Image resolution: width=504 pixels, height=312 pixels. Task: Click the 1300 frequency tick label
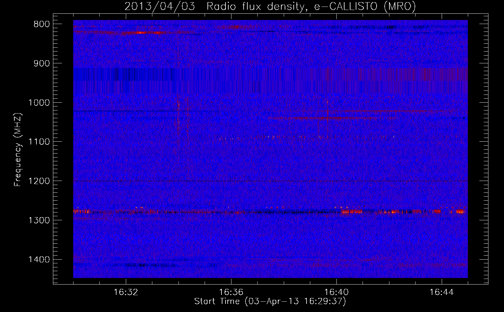[39, 221]
